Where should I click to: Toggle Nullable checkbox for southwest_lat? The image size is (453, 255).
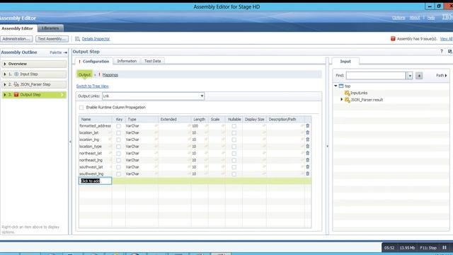(234, 167)
